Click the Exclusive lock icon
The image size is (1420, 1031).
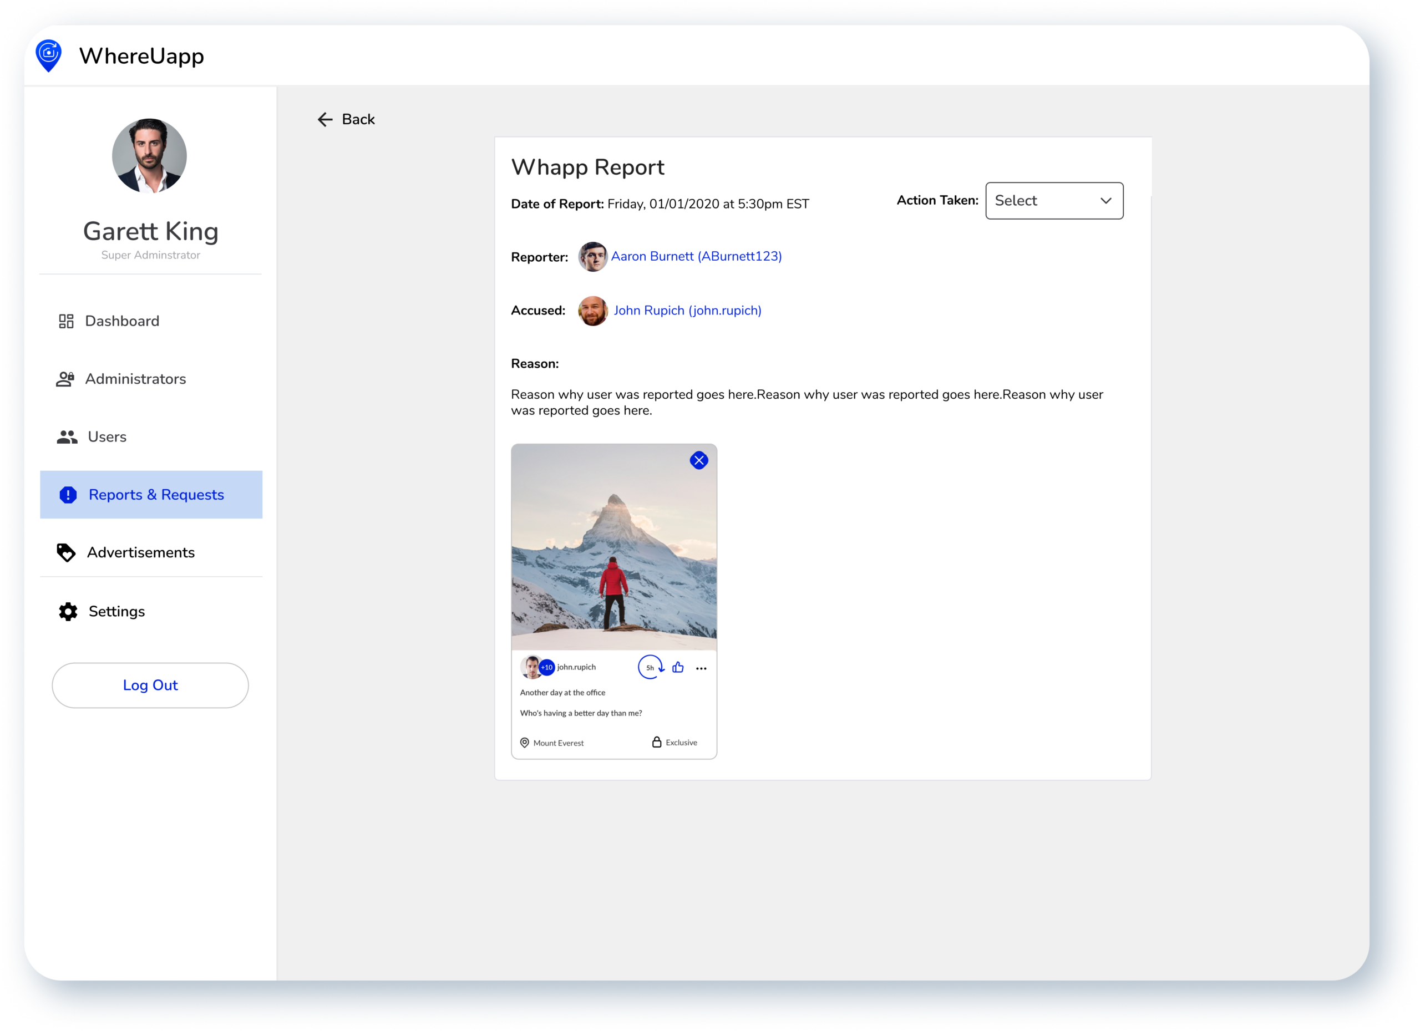656,742
